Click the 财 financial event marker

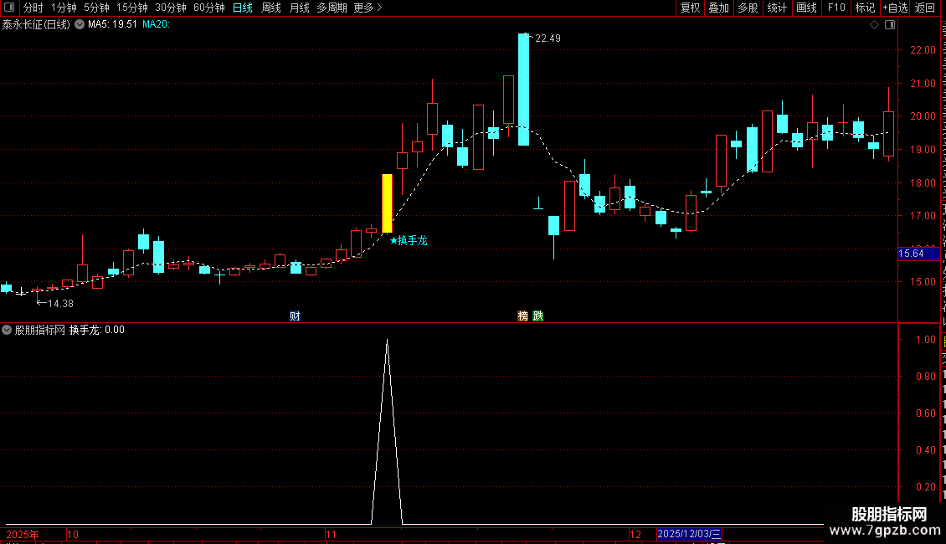click(x=295, y=316)
